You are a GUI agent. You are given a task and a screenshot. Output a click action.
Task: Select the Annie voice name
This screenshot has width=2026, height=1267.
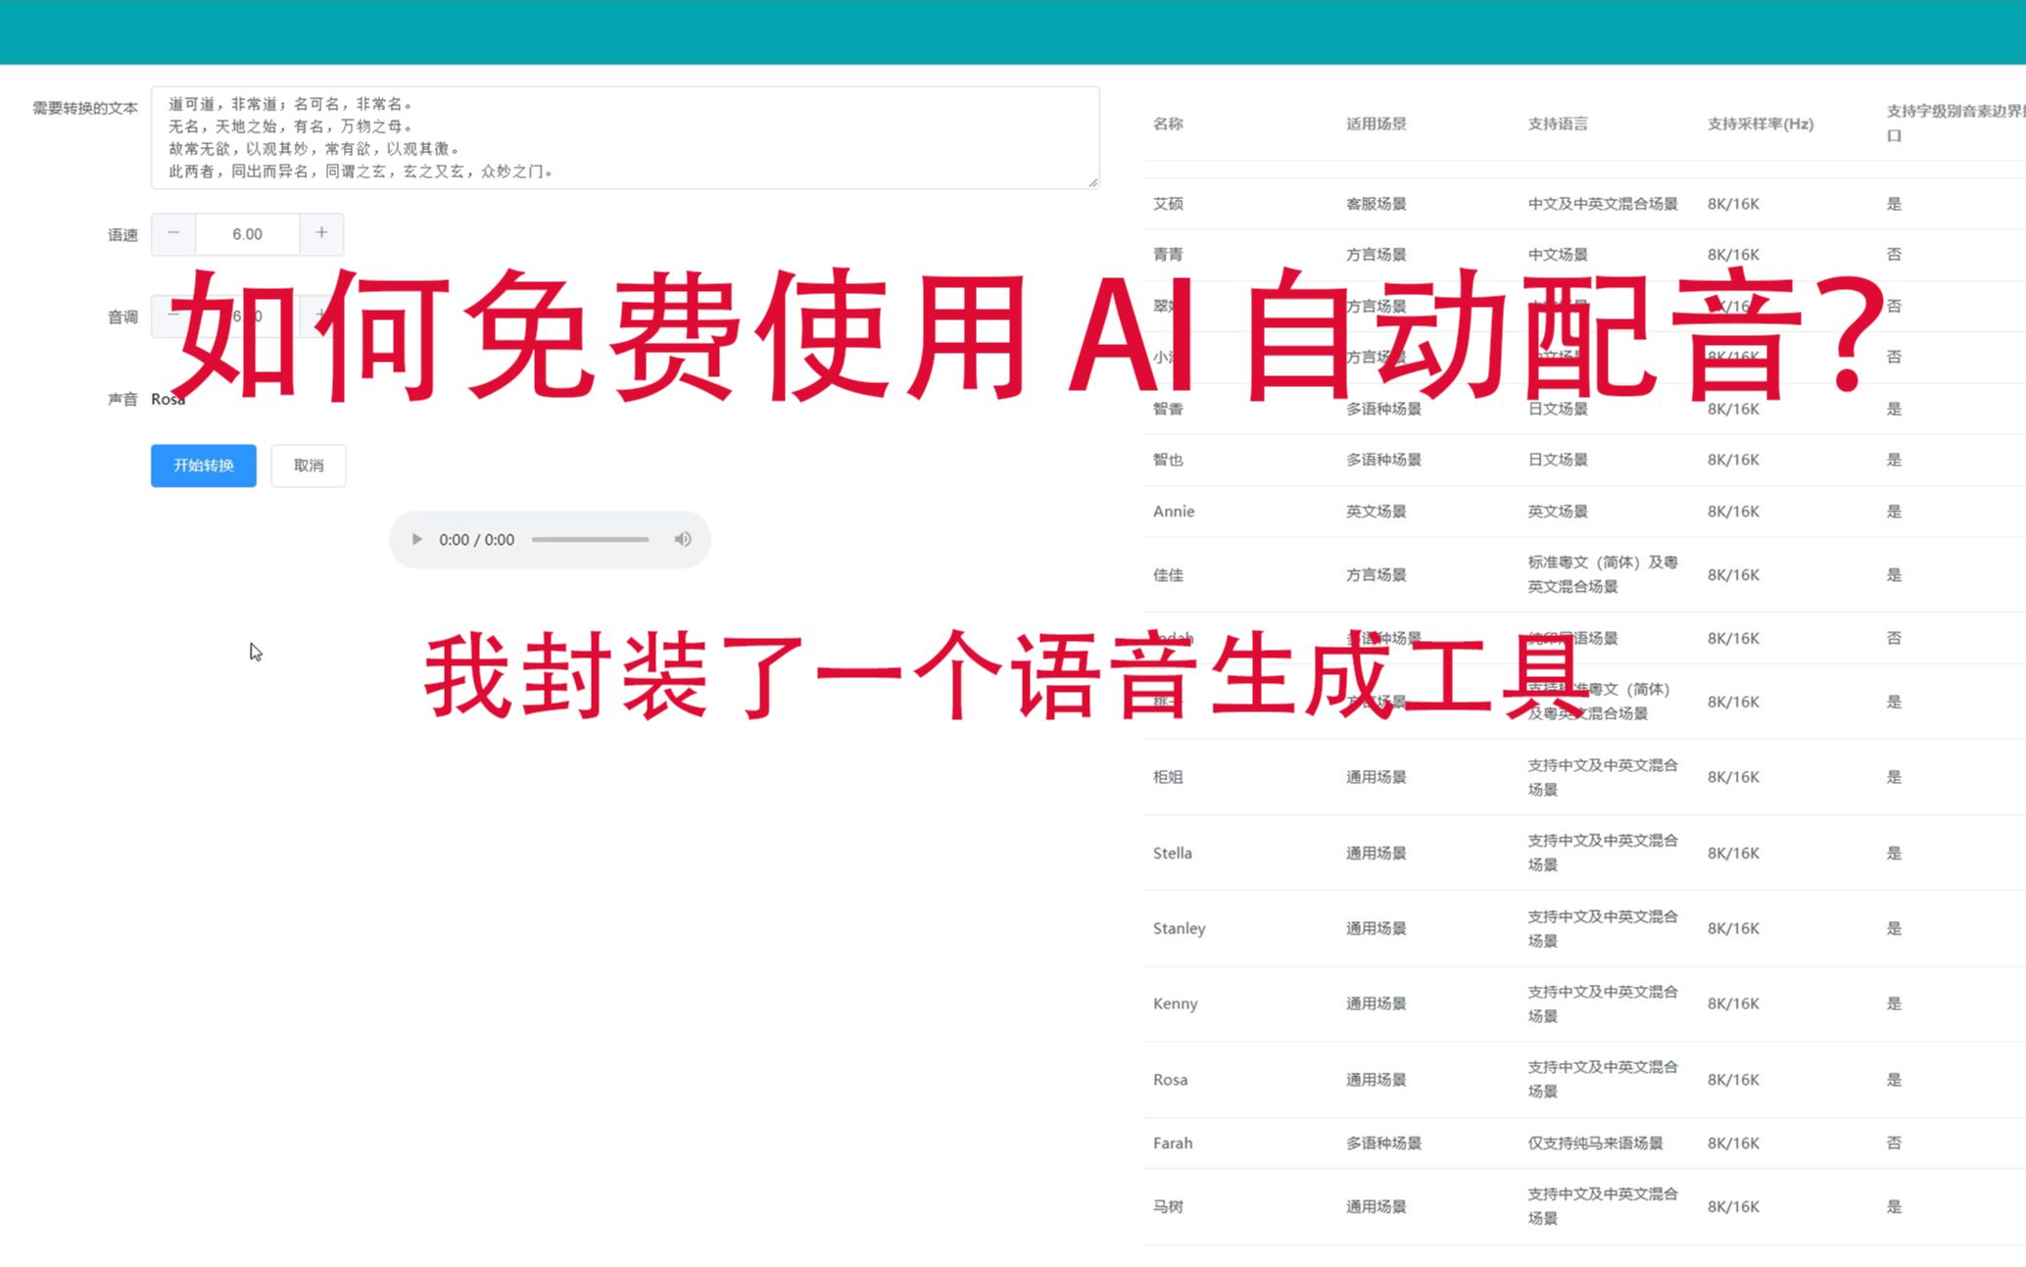tap(1174, 512)
